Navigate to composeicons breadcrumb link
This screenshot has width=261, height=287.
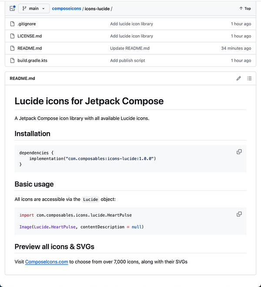[x=66, y=8]
